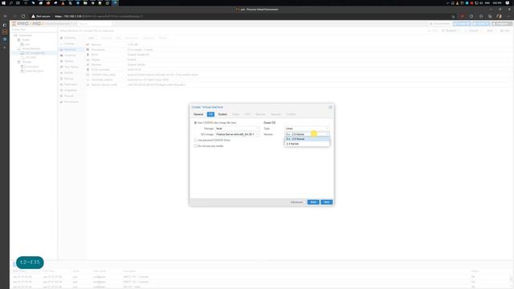This screenshot has height=289, width=514.
Task: Click the Proxmox search field
Action: (95, 24)
